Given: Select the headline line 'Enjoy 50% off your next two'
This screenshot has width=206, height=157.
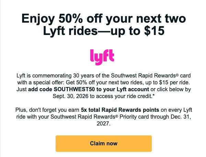Looking at the screenshot, I should (x=104, y=19).
